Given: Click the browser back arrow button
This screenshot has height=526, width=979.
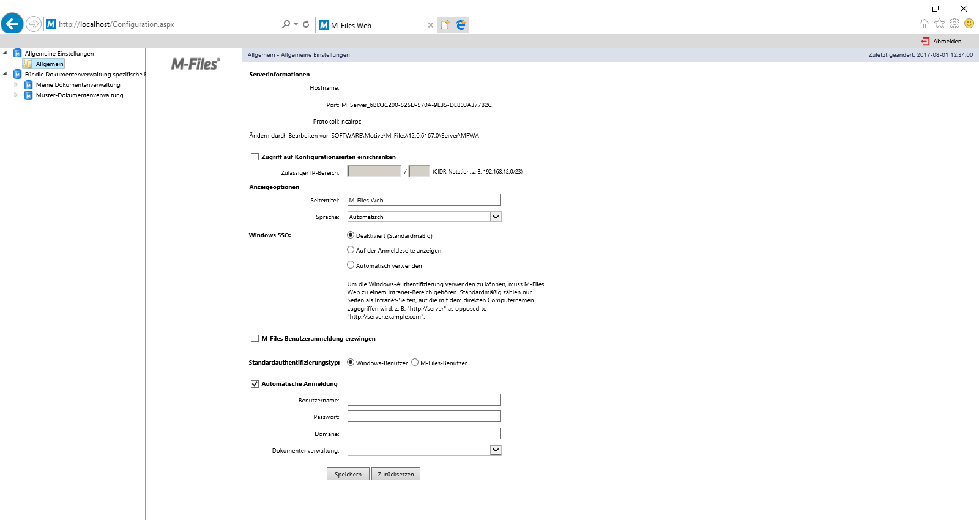Looking at the screenshot, I should point(12,24).
